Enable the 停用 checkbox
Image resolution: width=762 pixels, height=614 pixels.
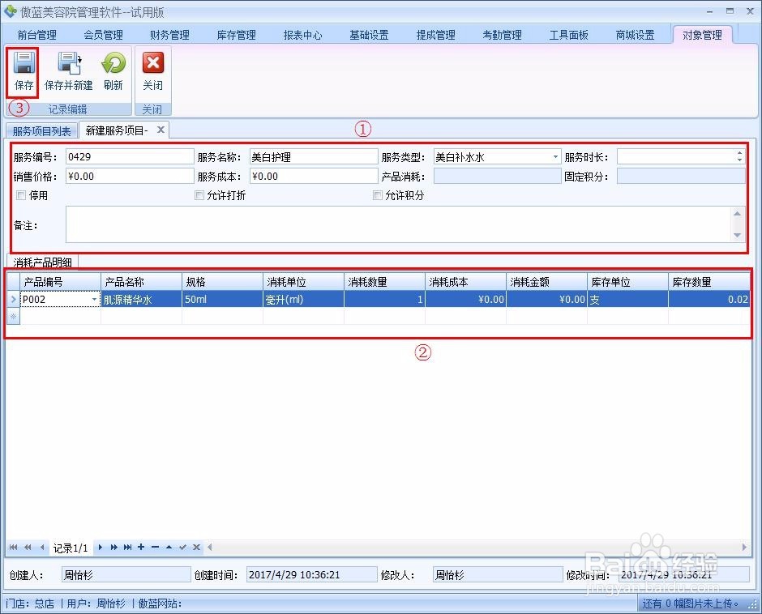coord(20,195)
